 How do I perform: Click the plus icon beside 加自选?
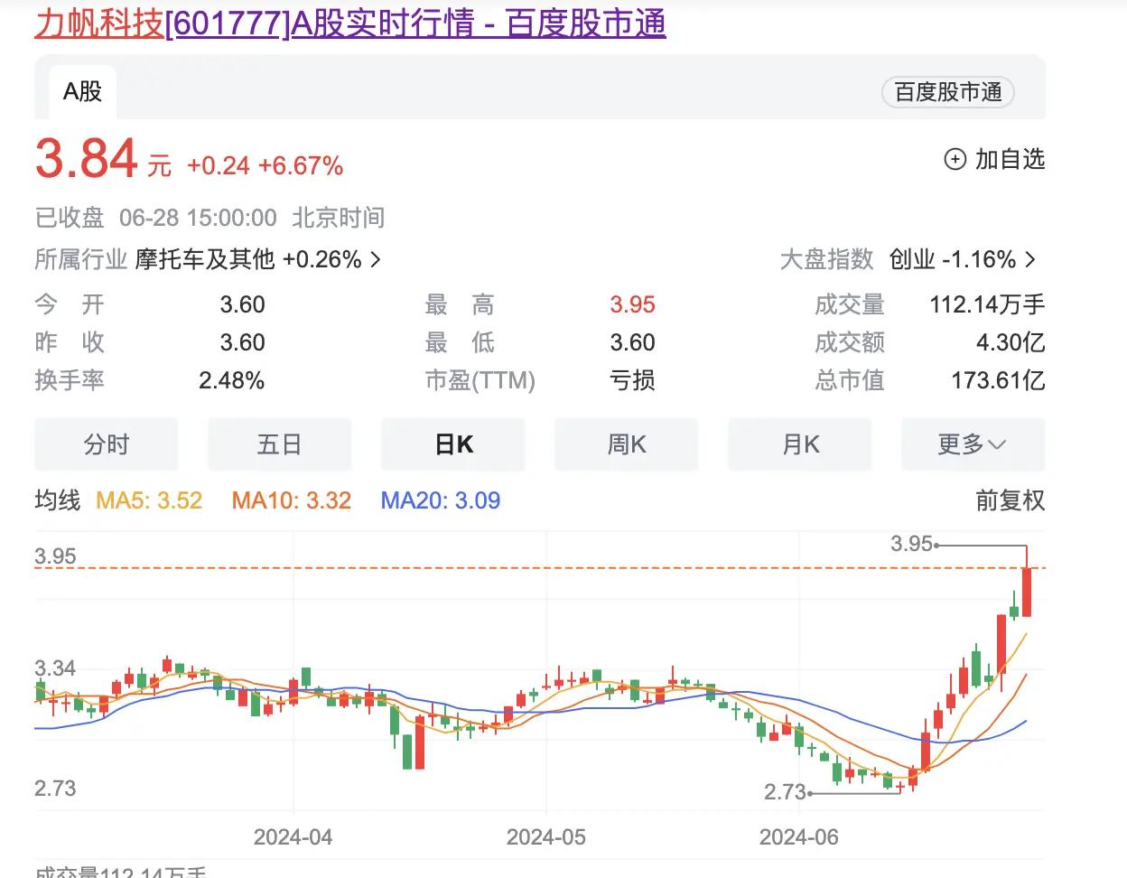point(955,160)
